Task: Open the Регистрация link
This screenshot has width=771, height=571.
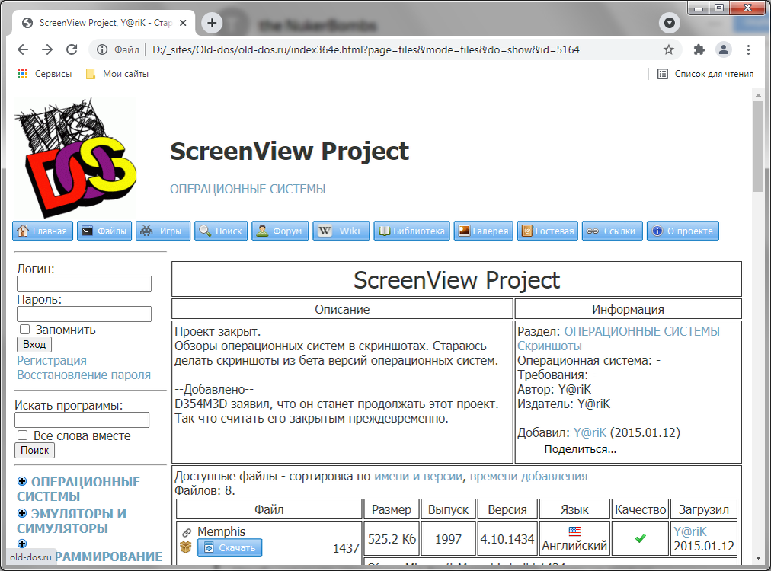Action: coord(52,360)
